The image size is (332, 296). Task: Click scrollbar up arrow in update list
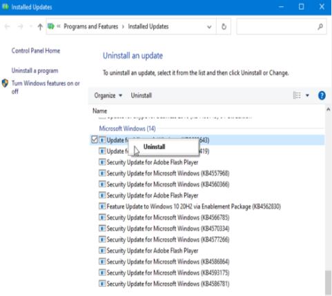(x=329, y=110)
